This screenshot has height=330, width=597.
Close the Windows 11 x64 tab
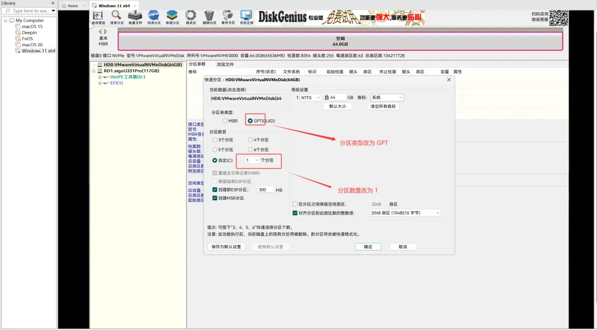coord(135,6)
